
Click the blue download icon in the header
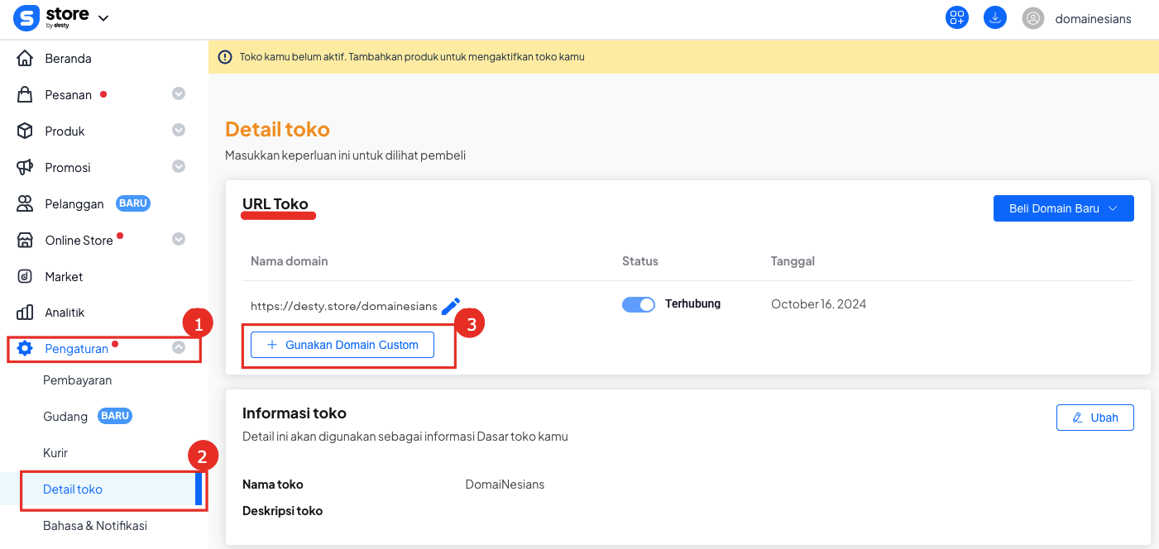994,17
